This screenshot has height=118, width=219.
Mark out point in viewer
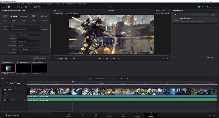[x=167, y=59]
